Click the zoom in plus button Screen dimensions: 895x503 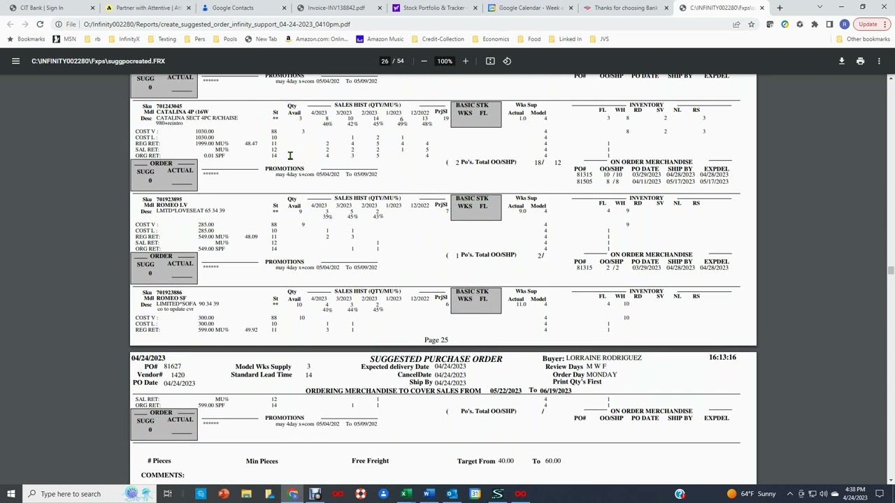coord(465,61)
